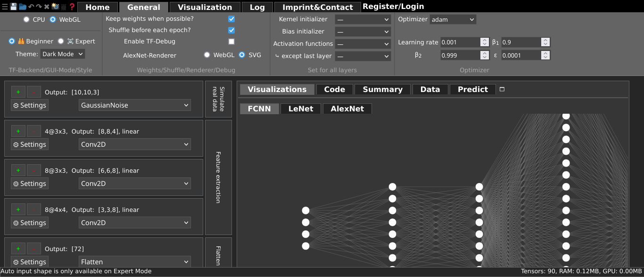The image size is (644, 277).
Task: Toggle Keep weights when possible checkbox
Action: click(231, 19)
